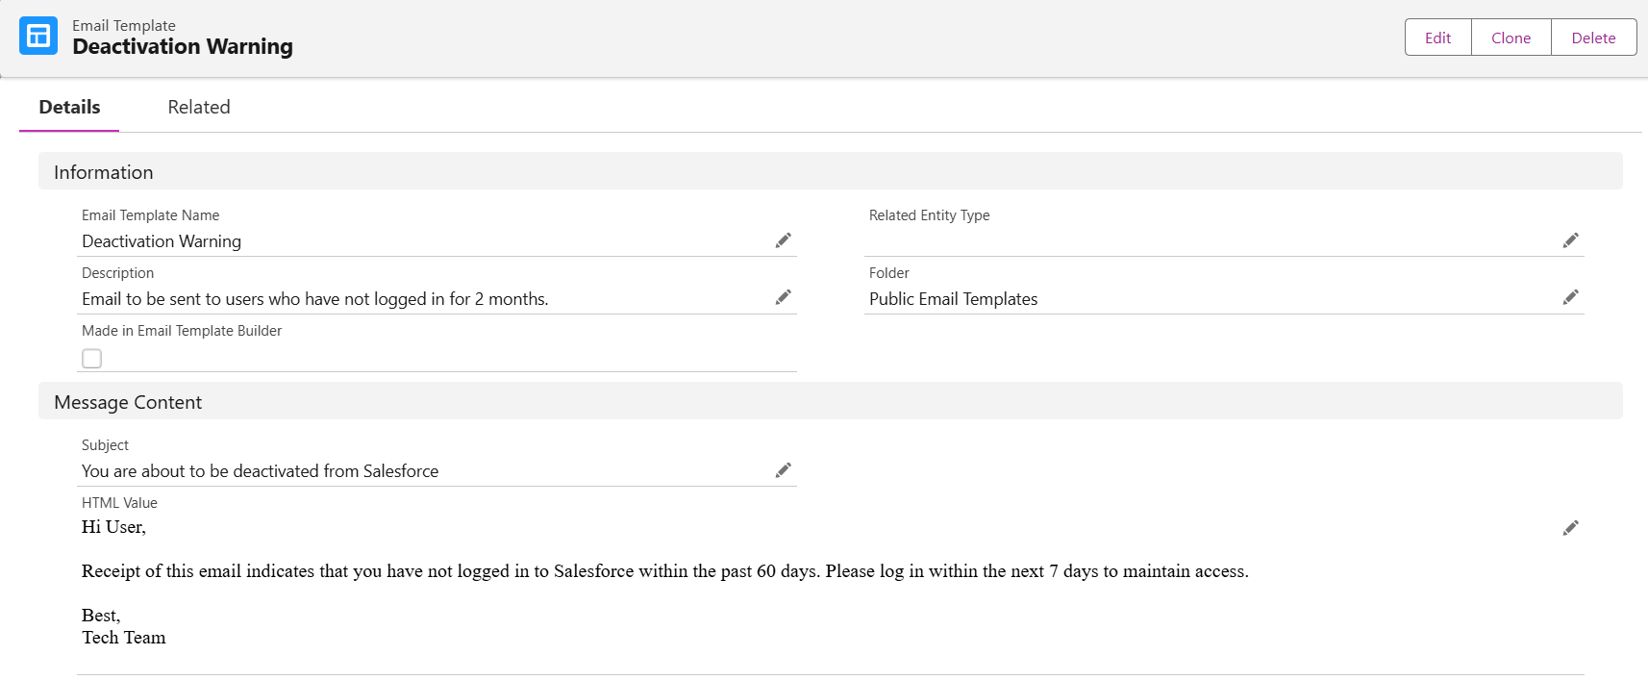The height and width of the screenshot is (680, 1648).
Task: Edit Related Entity Type via pencil icon
Action: 1570,240
